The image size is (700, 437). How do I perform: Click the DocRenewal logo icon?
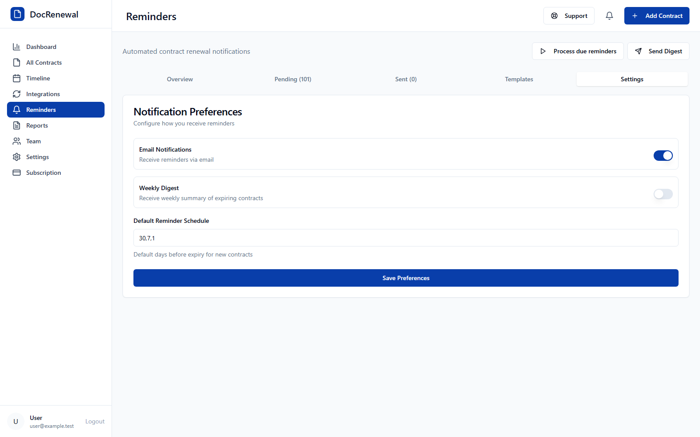click(17, 14)
